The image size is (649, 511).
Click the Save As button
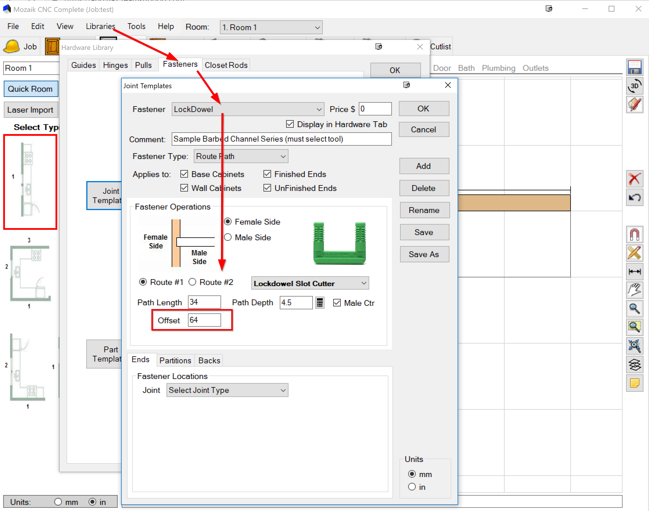[x=424, y=254]
